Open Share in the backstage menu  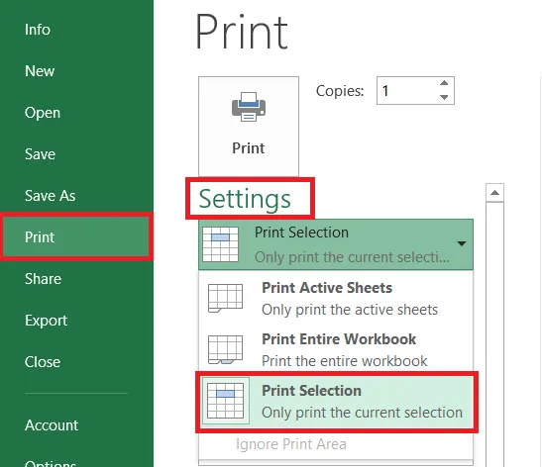[43, 279]
